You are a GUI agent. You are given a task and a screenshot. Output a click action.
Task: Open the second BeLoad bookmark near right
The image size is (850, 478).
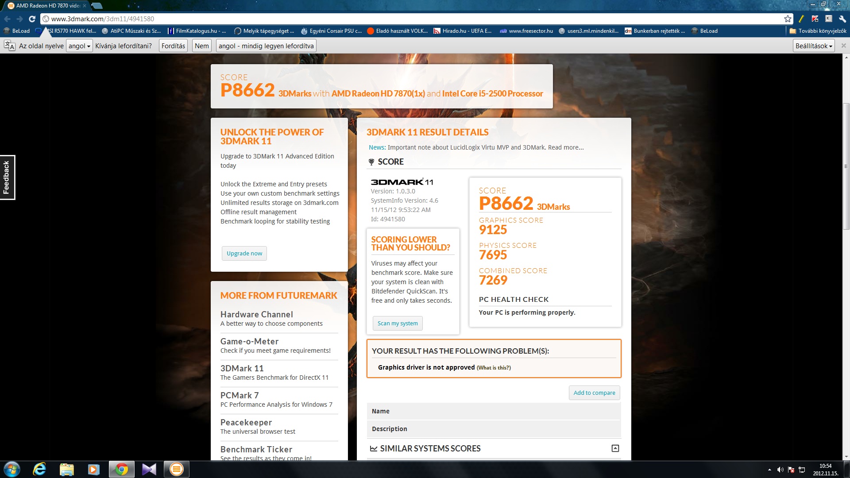pyautogui.click(x=704, y=31)
